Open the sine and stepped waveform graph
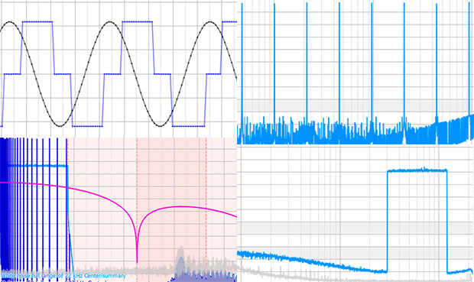Screen dimensions: 474x282 (x=118, y=69)
